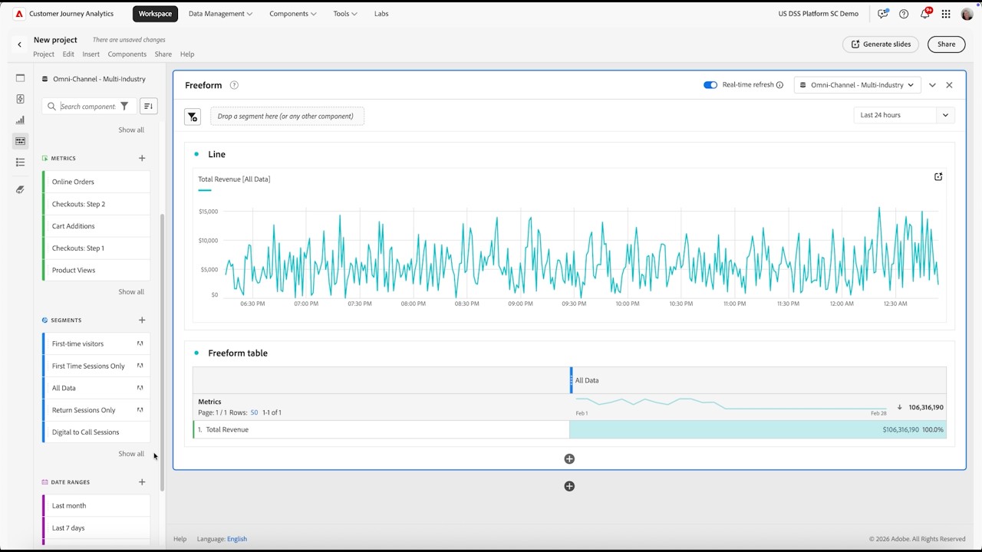Click the pen-shaped icon at bottom of the left rail
The width and height of the screenshot is (982, 552).
click(x=21, y=189)
